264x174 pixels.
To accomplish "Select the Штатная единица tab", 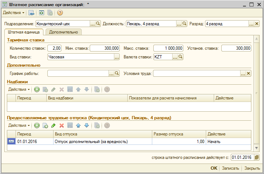I will 24,32.
